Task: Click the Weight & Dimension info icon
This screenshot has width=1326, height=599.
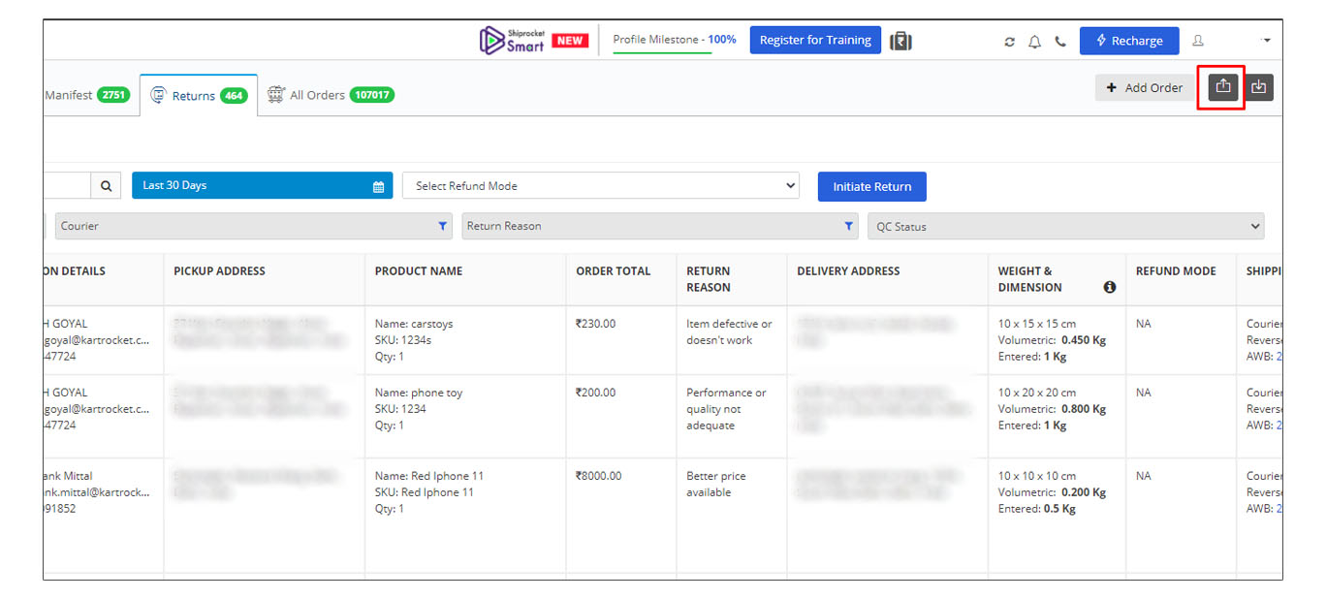Action: (x=1109, y=288)
